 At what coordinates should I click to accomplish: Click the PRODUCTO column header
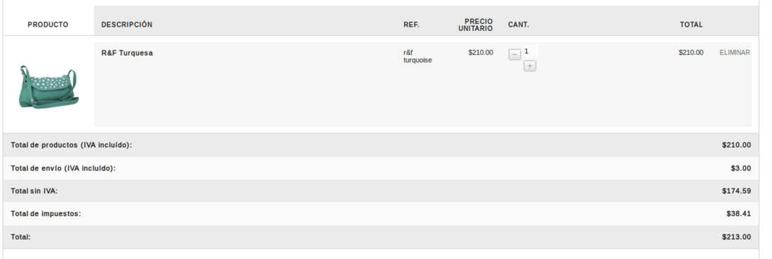click(48, 25)
